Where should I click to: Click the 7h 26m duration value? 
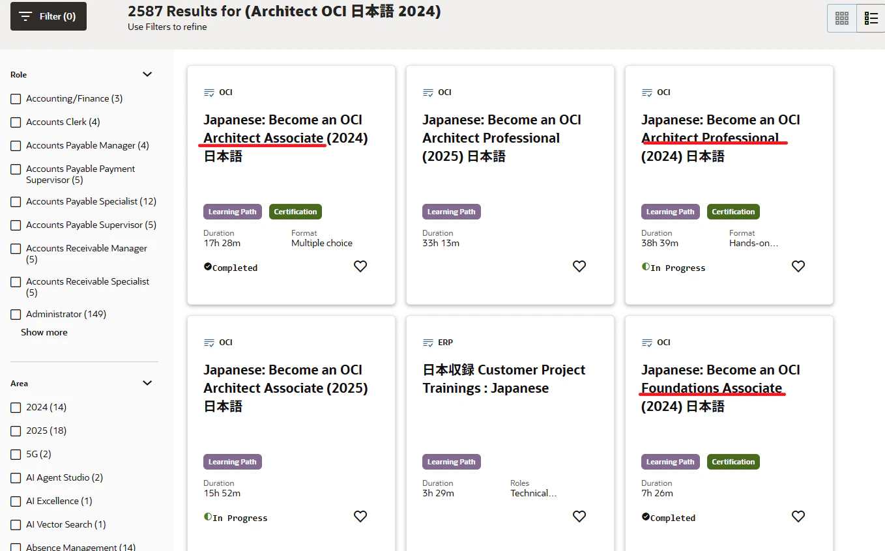(658, 493)
